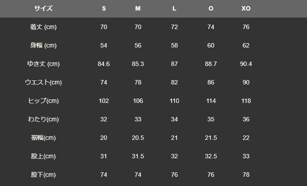Viewport: 307px width, 186px height.
Task: Select the XO size column header
Action: point(246,8)
